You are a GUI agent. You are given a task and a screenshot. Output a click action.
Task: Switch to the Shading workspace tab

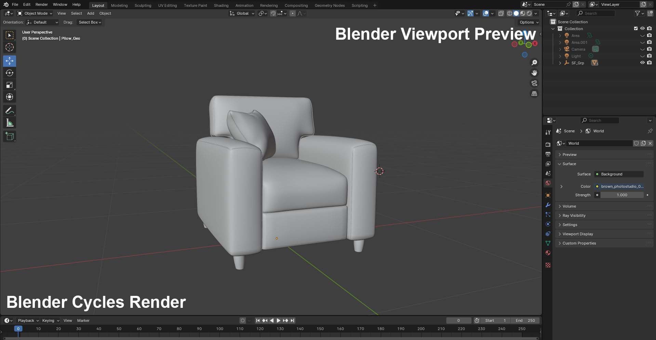coord(221,5)
